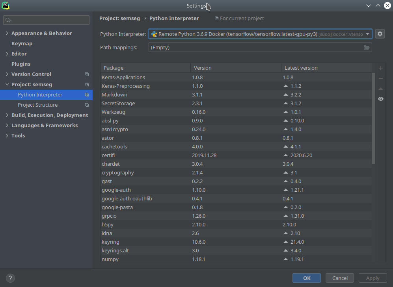This screenshot has height=287, width=393.
Task: Toggle the show early releases eye icon
Action: [x=381, y=99]
